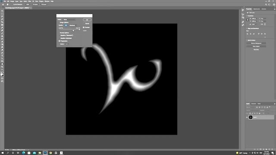
Task: Open the Image menu
Action: tap(12, 1)
